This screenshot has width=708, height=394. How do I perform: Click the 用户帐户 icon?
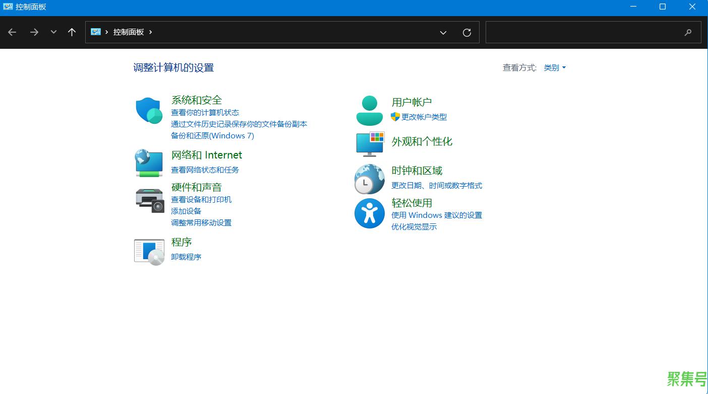point(369,110)
